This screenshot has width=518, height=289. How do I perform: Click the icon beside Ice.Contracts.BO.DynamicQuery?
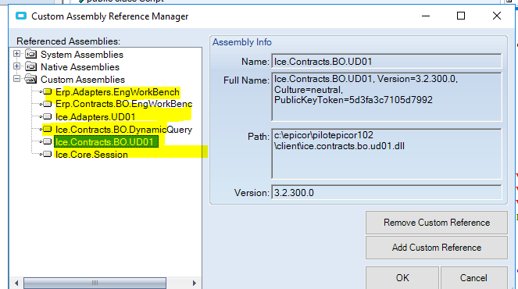coord(48,129)
